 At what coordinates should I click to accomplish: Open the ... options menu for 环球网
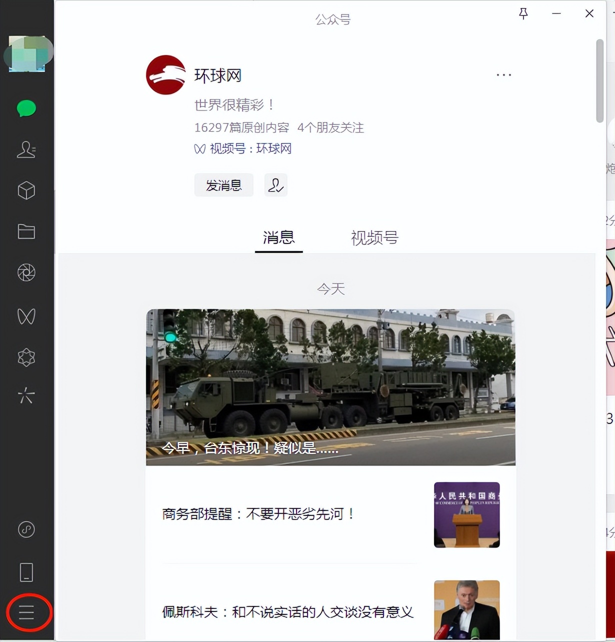503,74
